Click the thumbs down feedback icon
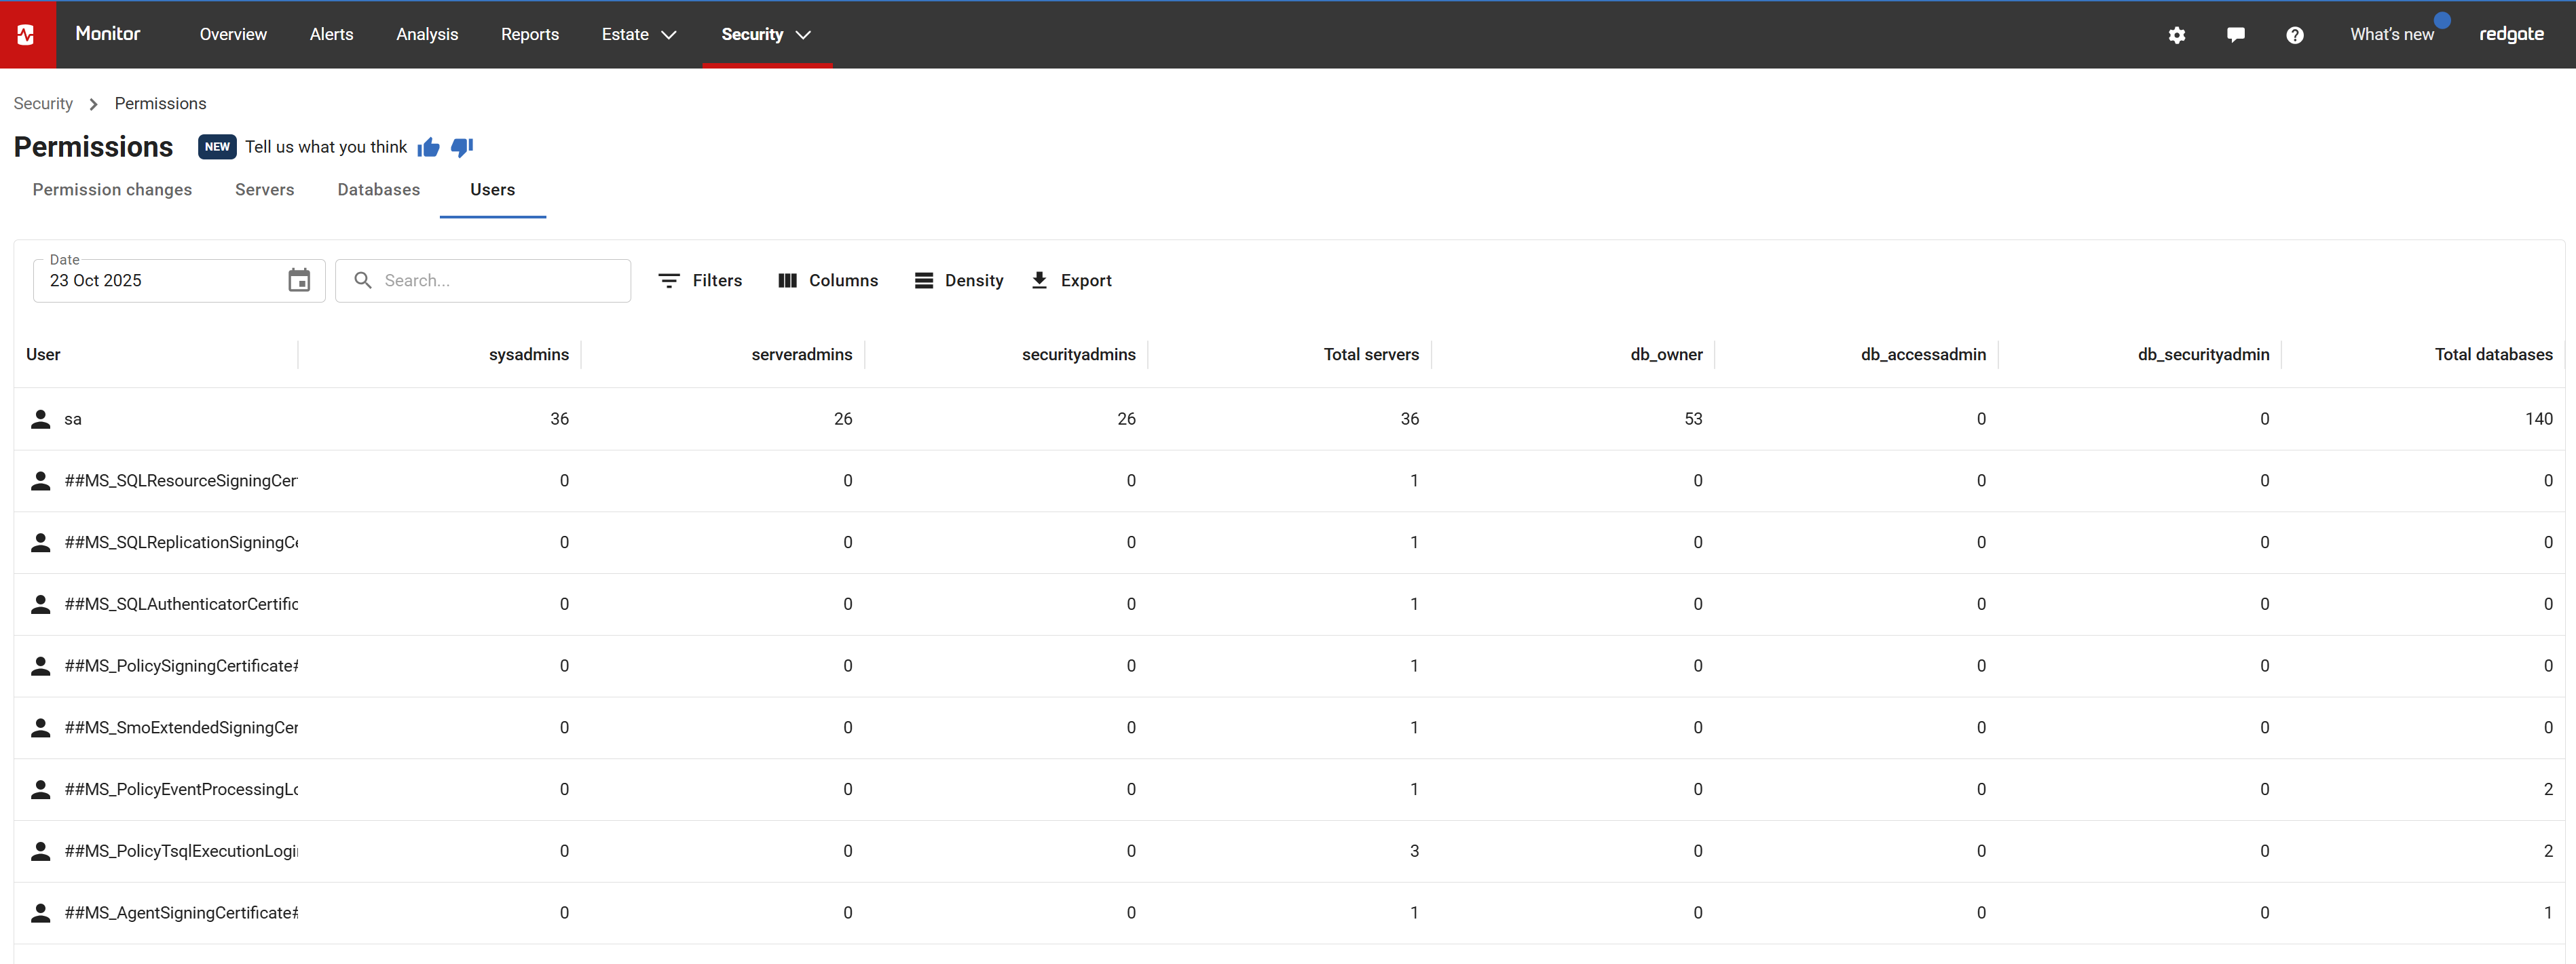This screenshot has width=2576, height=964. [462, 148]
